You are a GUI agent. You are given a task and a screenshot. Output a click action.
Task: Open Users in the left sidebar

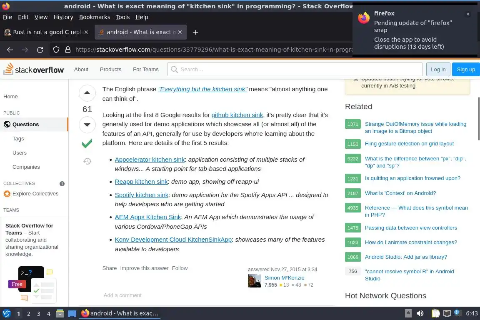19,153
